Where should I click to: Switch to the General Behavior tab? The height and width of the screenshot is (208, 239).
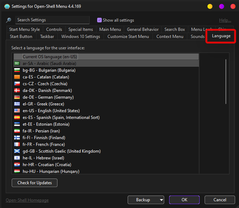143,30
